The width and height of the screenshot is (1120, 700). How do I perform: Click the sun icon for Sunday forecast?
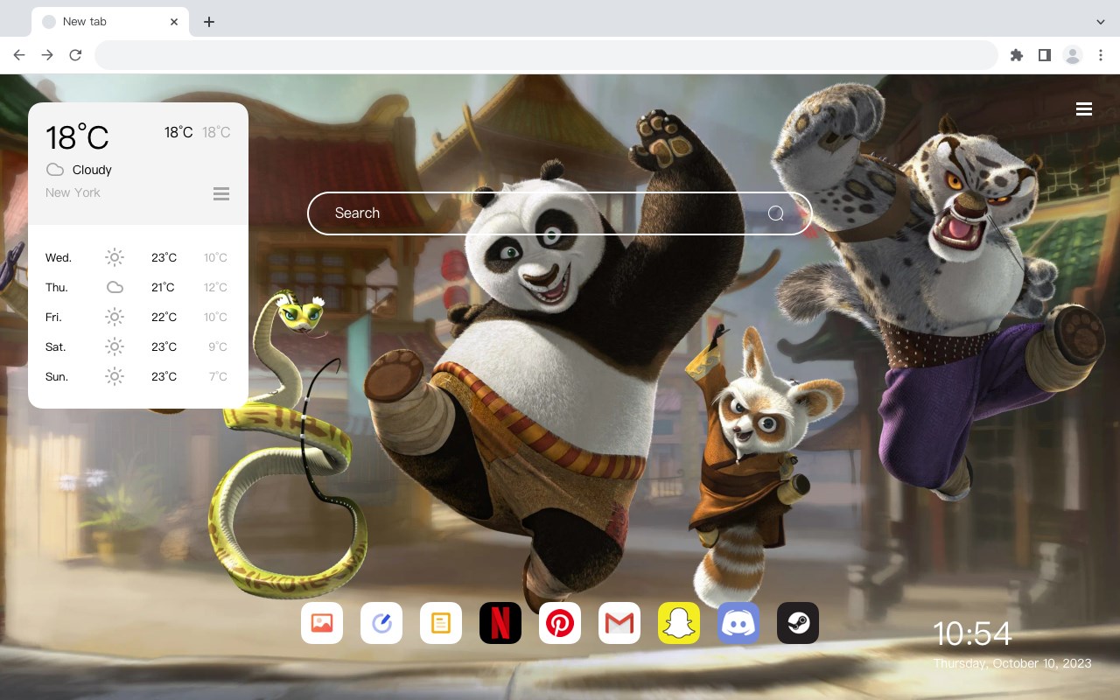coord(115,376)
